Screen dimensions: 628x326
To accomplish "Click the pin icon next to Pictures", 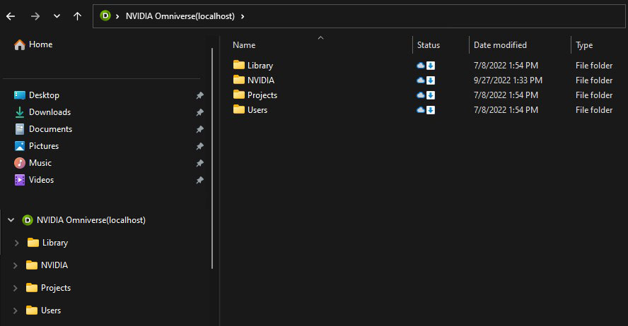I will click(x=199, y=146).
